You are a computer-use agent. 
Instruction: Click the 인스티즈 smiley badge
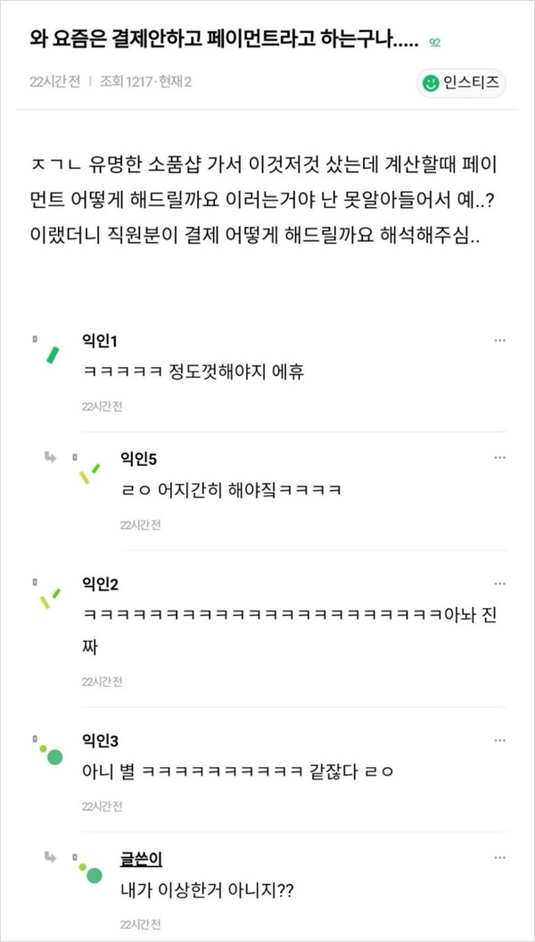click(461, 83)
